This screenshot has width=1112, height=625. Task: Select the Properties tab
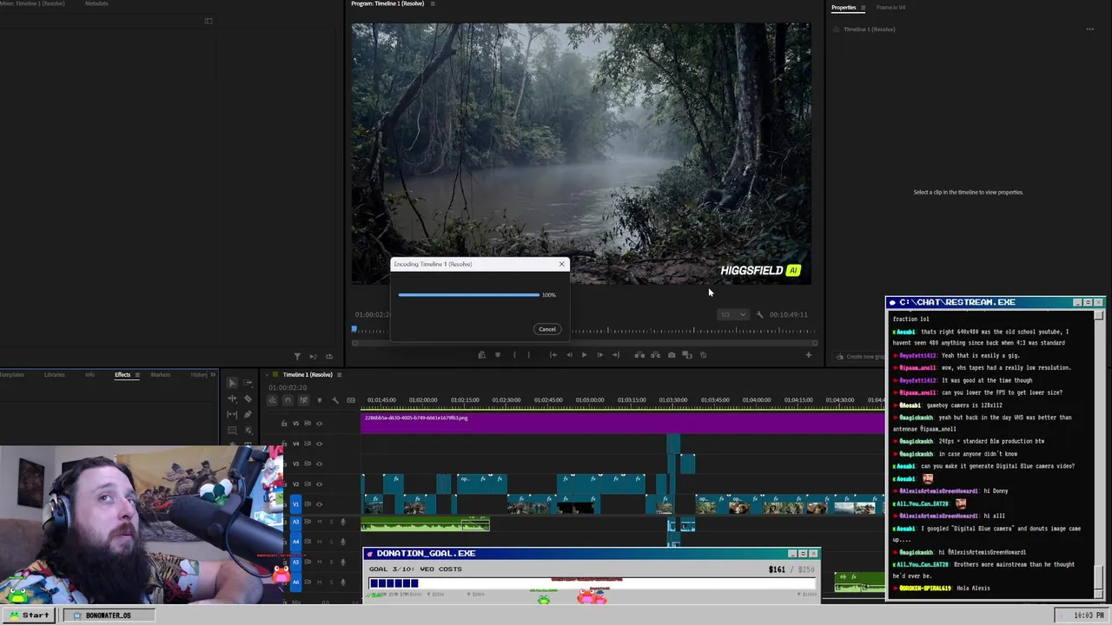click(x=844, y=7)
